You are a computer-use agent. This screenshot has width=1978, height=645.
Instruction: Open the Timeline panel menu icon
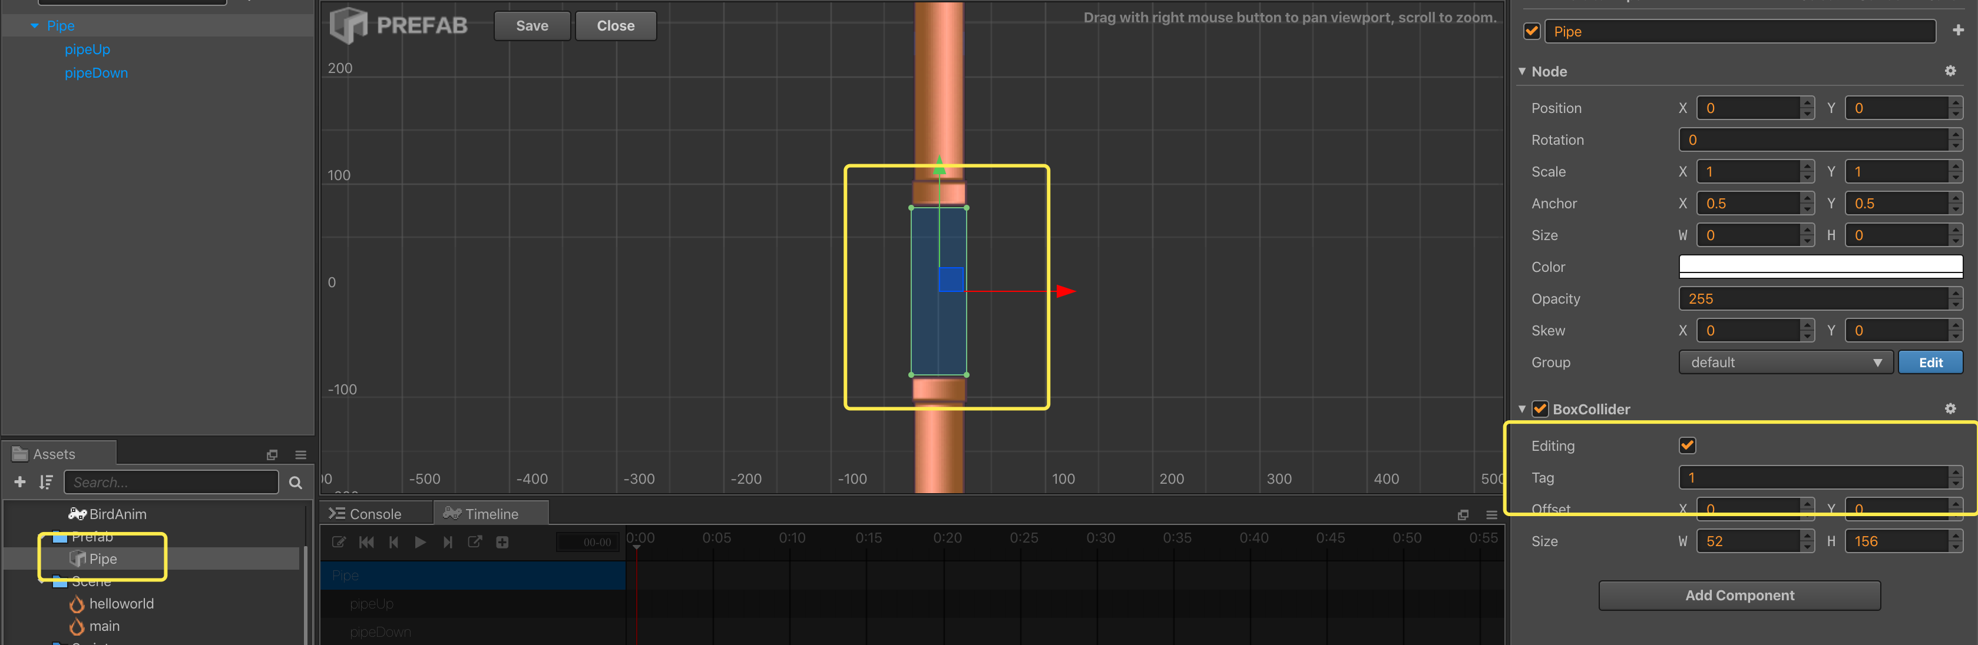click(x=1491, y=514)
